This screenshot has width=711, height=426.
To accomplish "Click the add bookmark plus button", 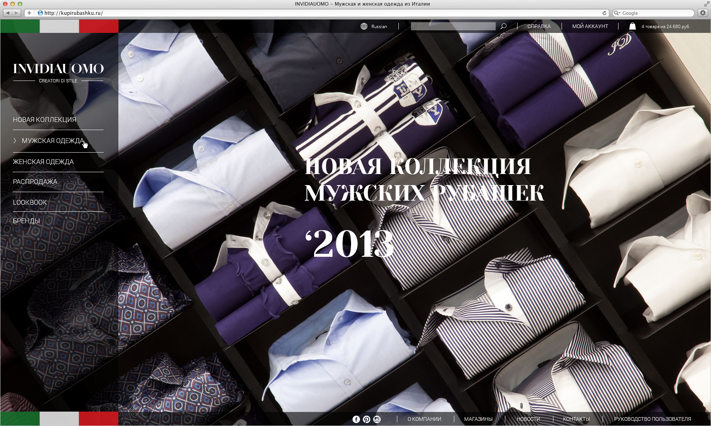I will (29, 13).
